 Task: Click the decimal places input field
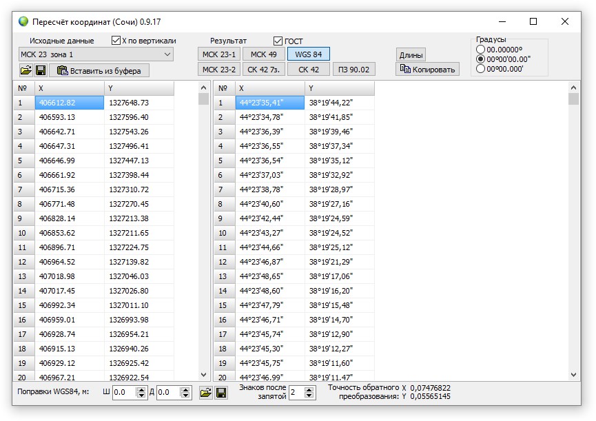click(x=297, y=393)
